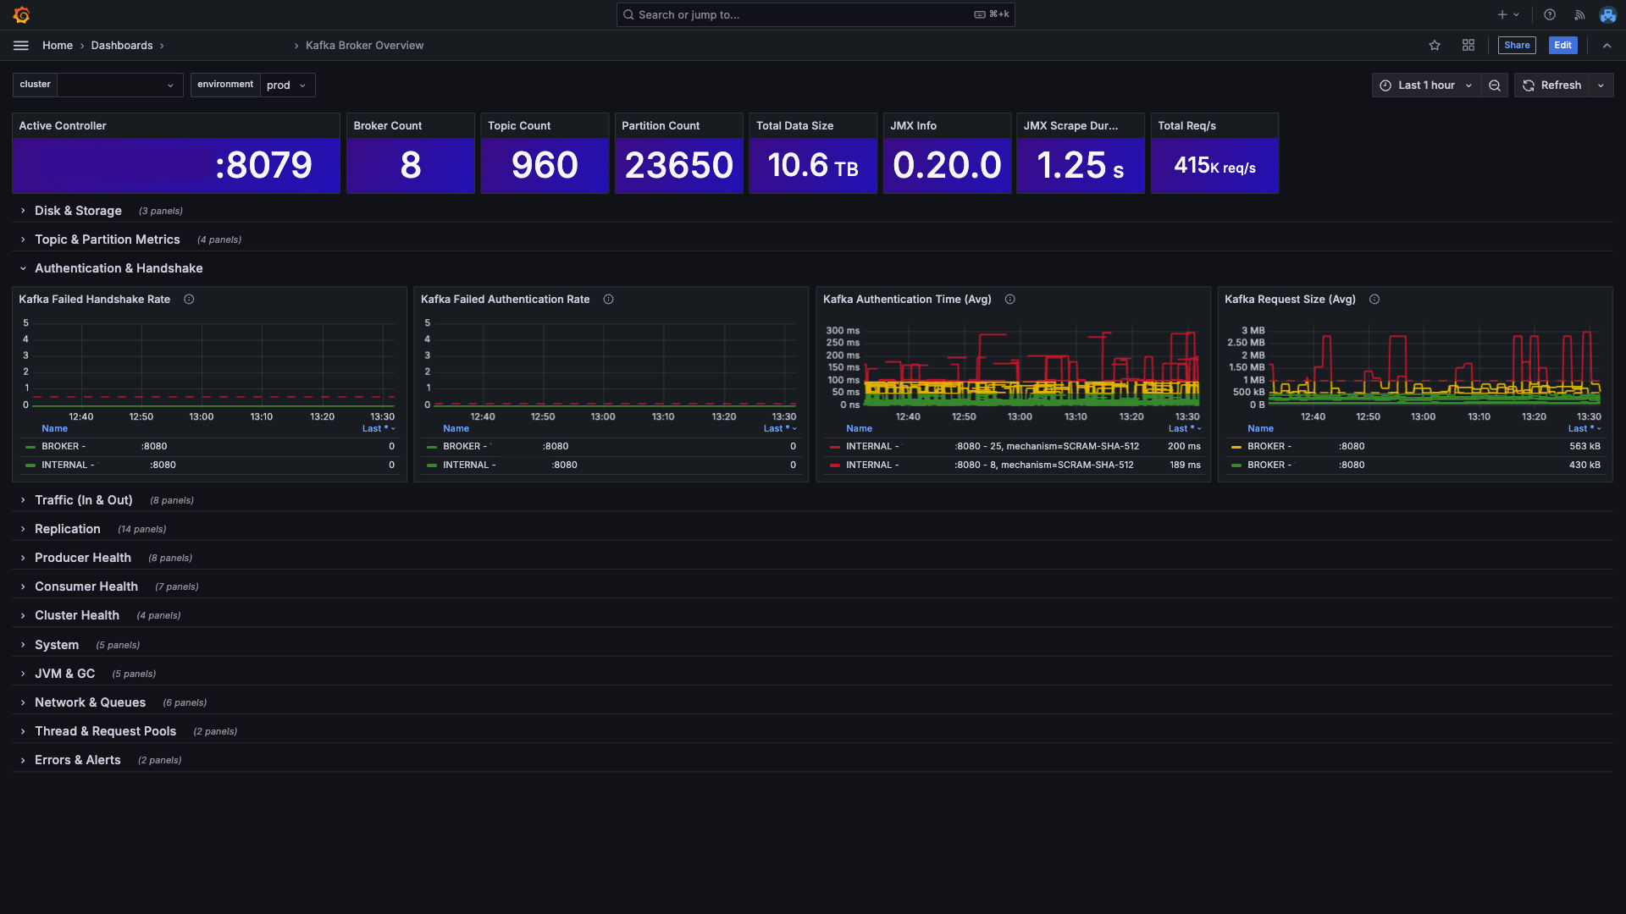Show info for Kafka Failed Handshake Rate

[x=189, y=300]
